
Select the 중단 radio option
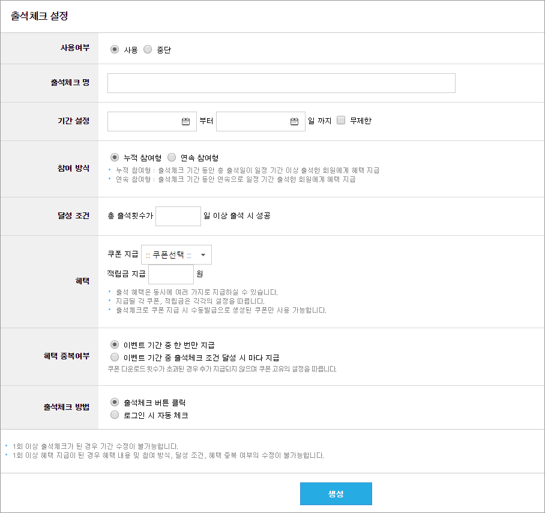point(148,49)
